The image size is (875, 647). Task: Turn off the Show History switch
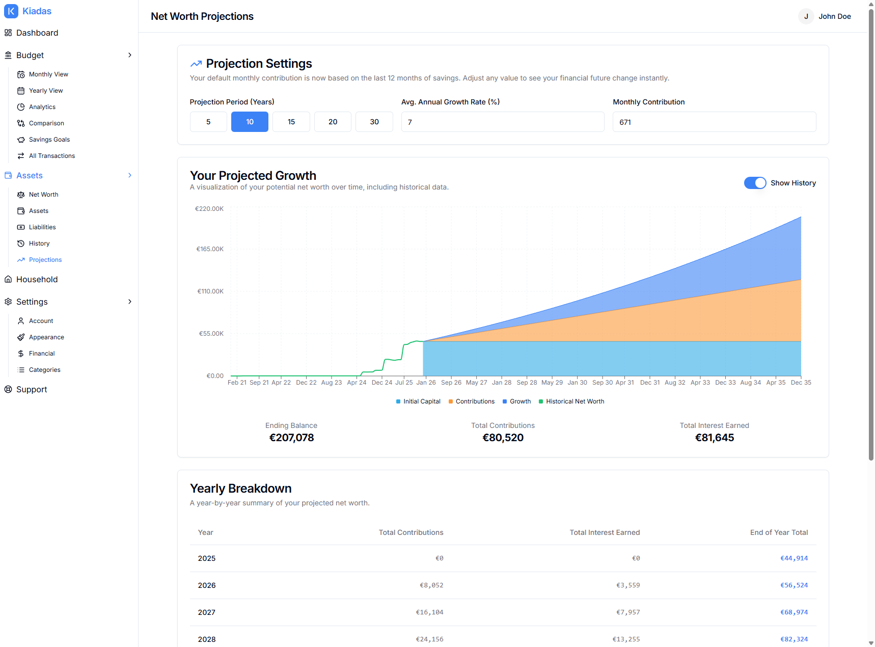(755, 183)
